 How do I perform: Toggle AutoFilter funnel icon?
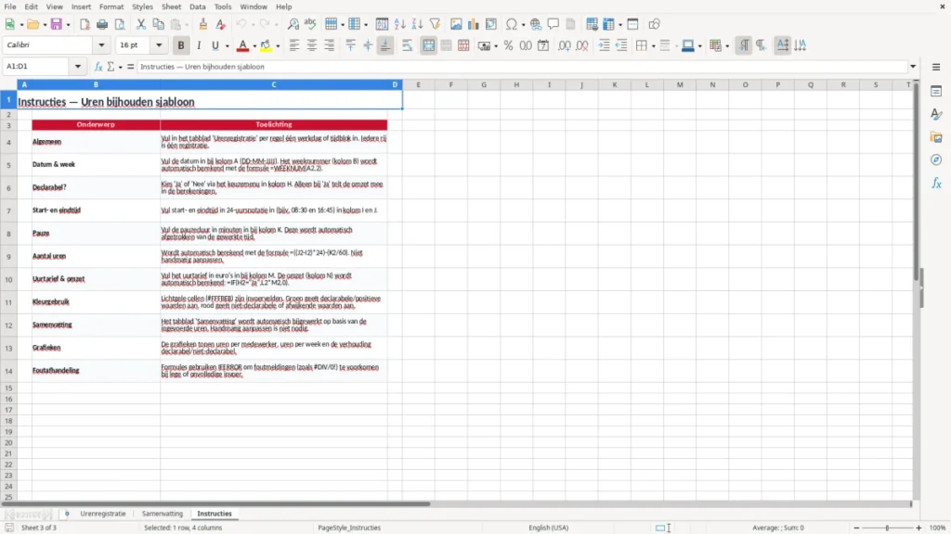435,24
